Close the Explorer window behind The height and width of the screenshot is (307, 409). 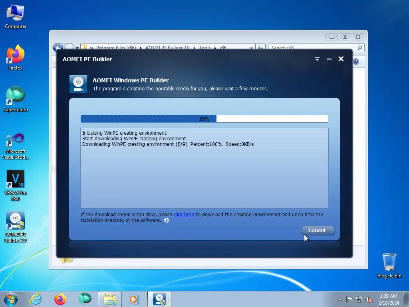[x=358, y=37]
